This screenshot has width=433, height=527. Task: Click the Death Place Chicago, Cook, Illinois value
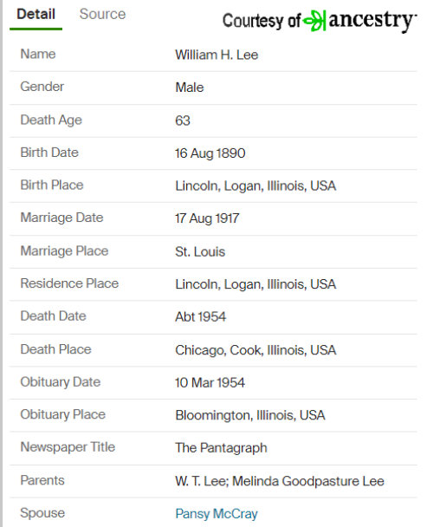[x=255, y=350]
